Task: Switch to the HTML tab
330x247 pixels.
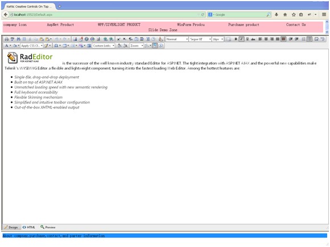Action: coord(29,227)
